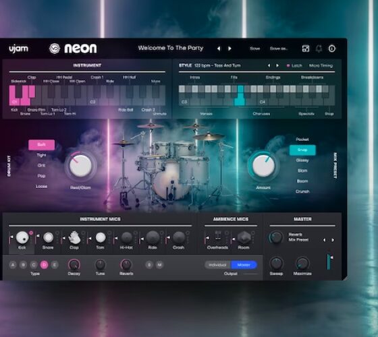Toggle Mute (M) for the kick
The image size is (378, 337).
(x=159, y=265)
